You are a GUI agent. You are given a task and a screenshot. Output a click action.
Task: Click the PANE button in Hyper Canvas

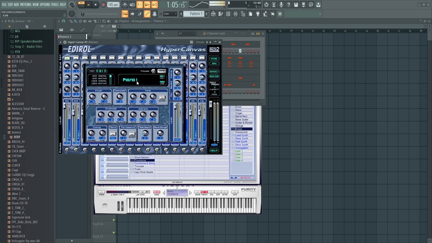[214, 59]
